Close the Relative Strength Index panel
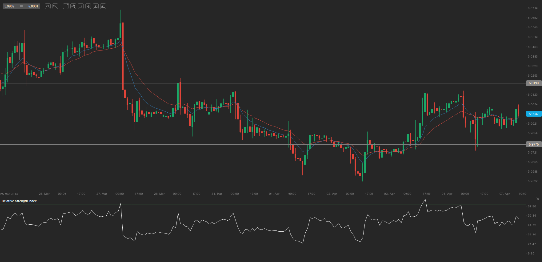This screenshot has height=262, width=542. [x=538, y=199]
